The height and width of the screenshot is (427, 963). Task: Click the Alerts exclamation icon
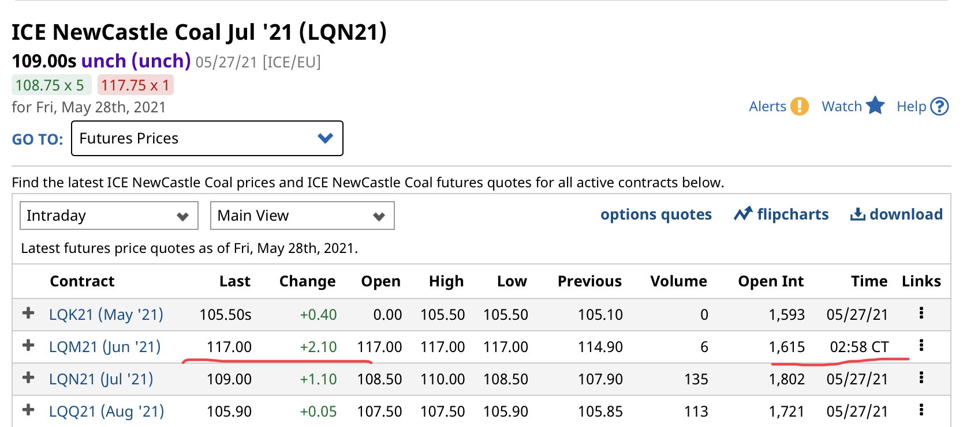point(799,107)
